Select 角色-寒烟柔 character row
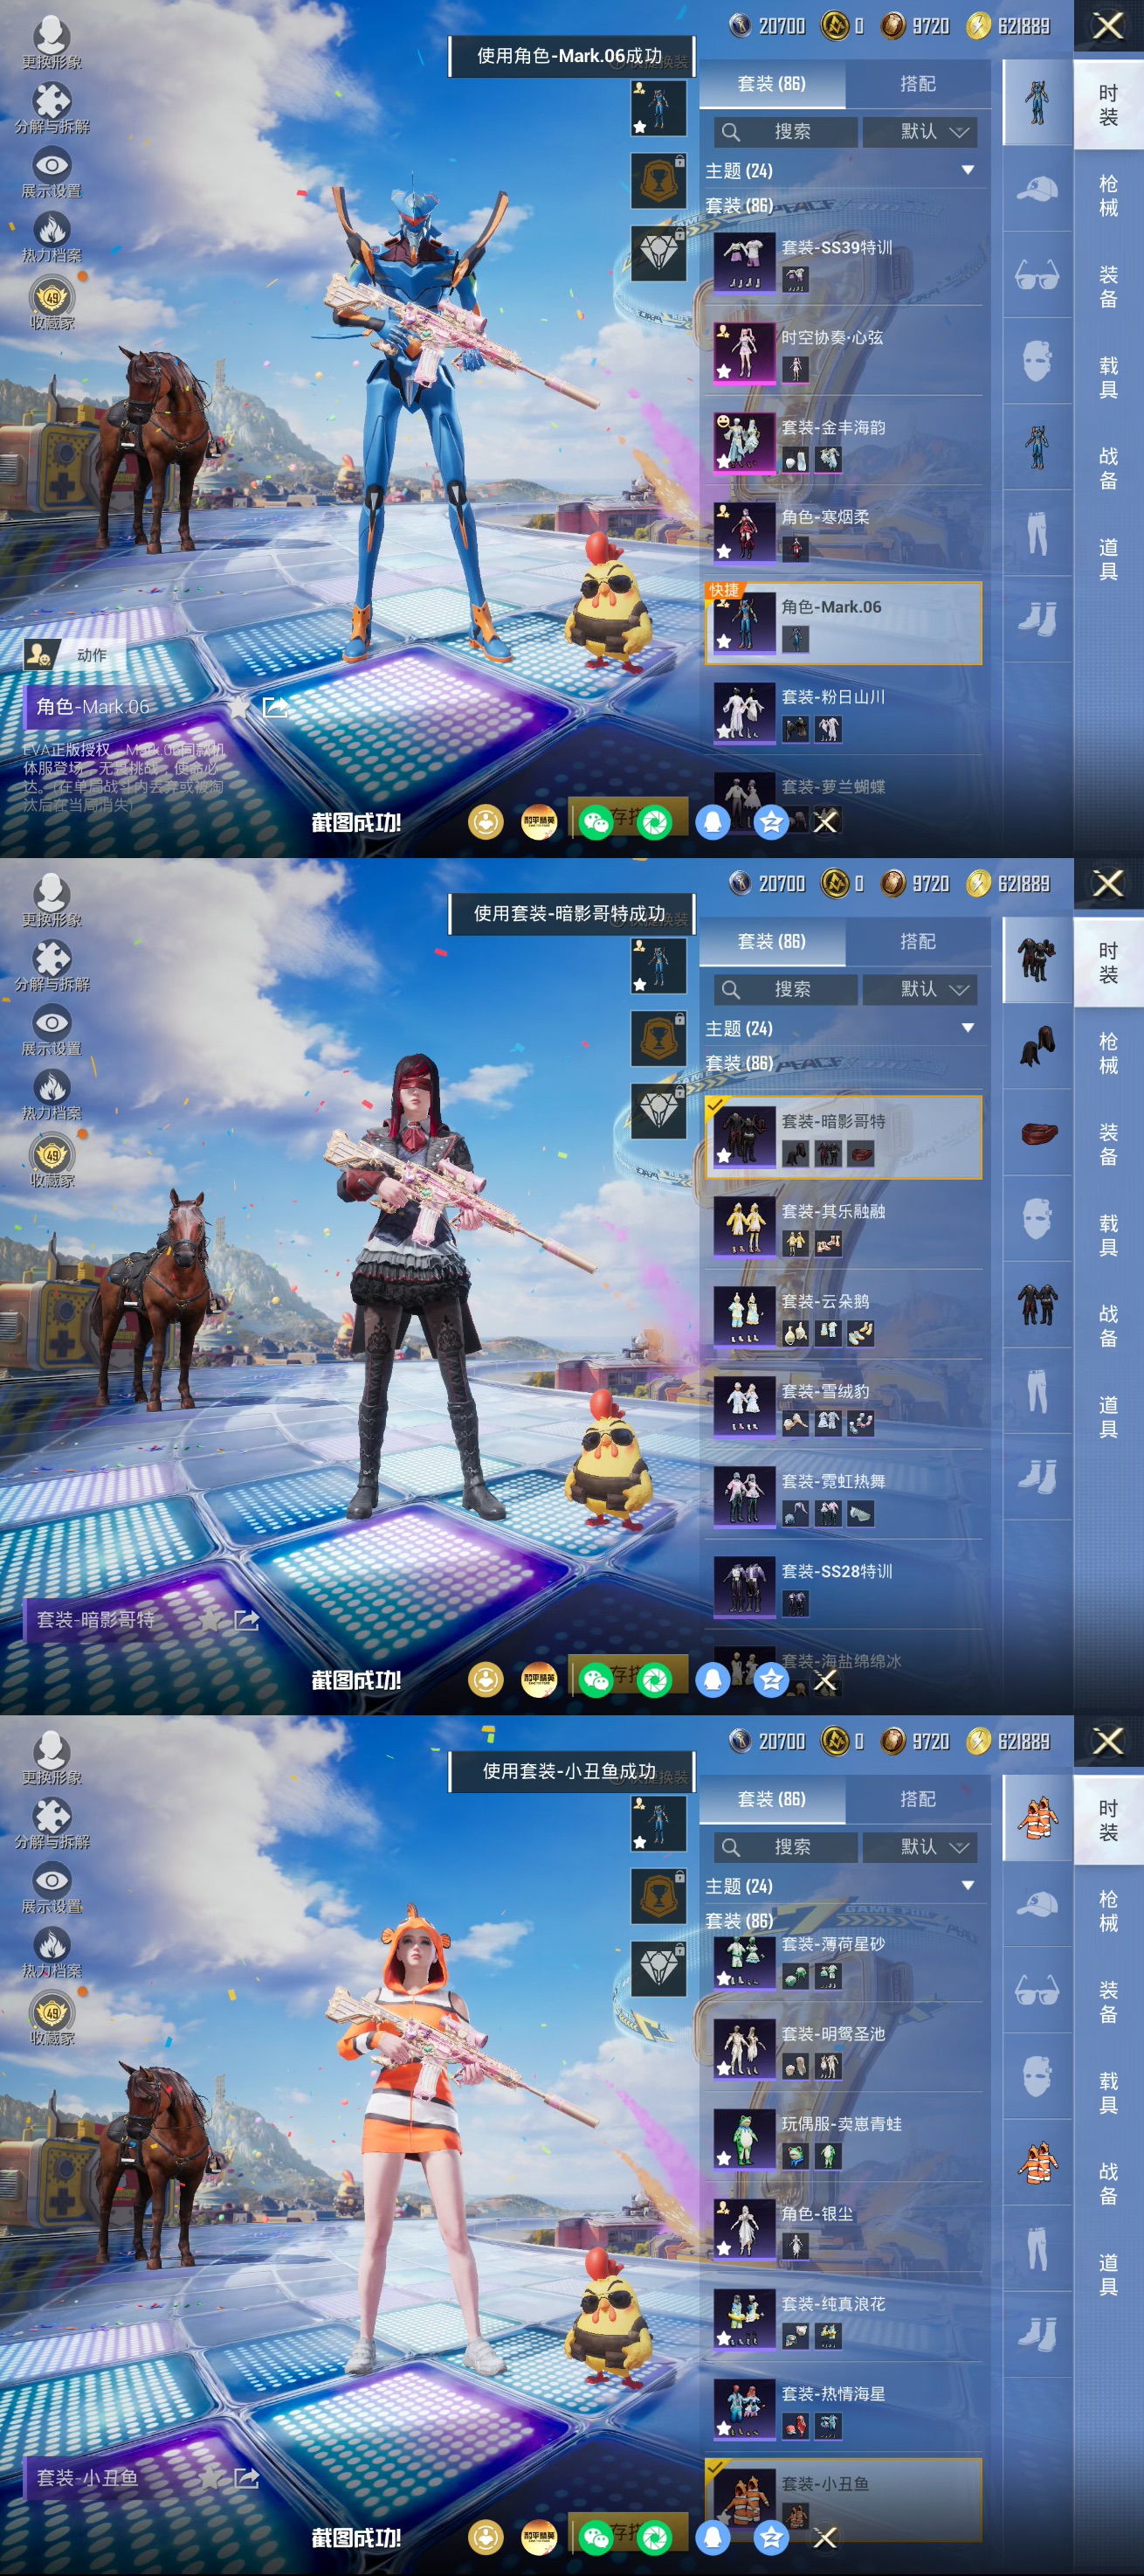Screen dimensions: 1144x2576 (844, 532)
